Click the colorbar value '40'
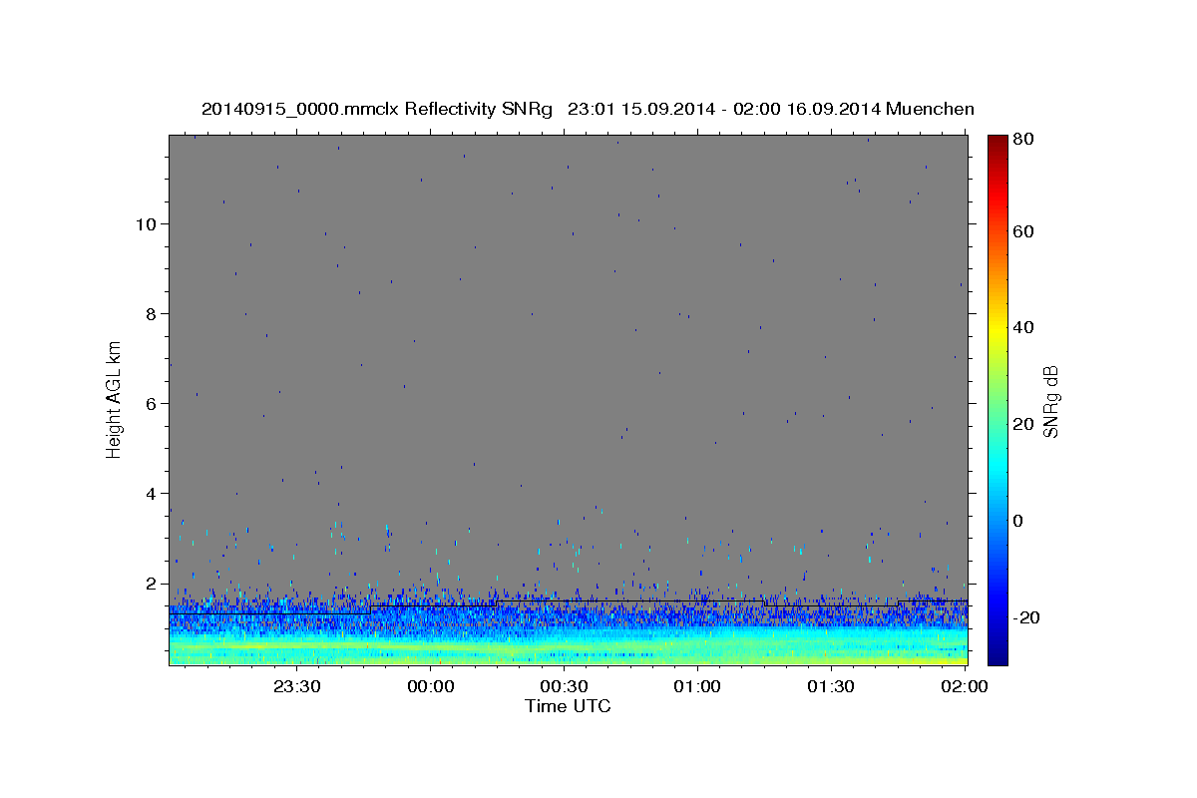1197x798 pixels. [x=1022, y=327]
